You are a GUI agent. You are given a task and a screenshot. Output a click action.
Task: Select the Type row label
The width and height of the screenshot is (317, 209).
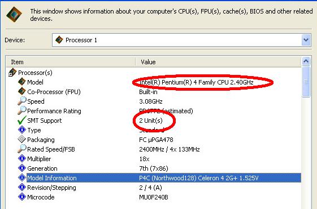34,130
